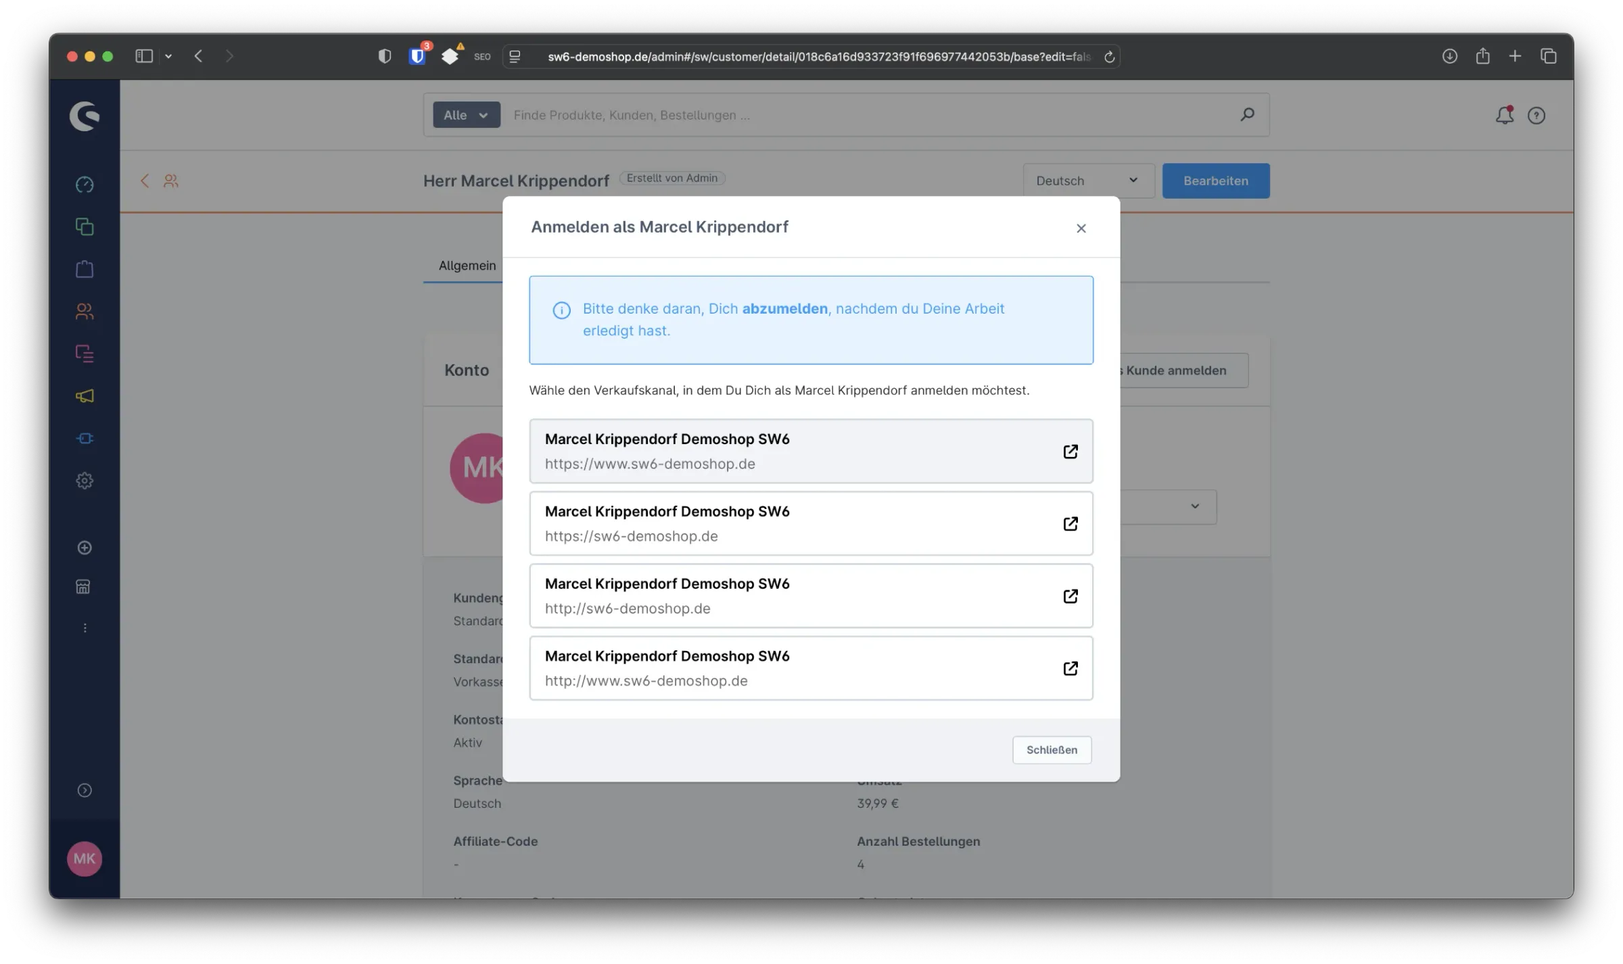Click the Content layout icon in sidebar
This screenshot has width=1623, height=964.
tap(85, 354)
